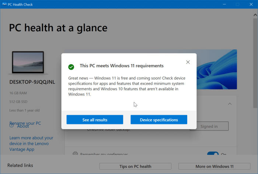The height and width of the screenshot is (174, 258).
Task: Click the Related links label
Action: [x=20, y=165]
